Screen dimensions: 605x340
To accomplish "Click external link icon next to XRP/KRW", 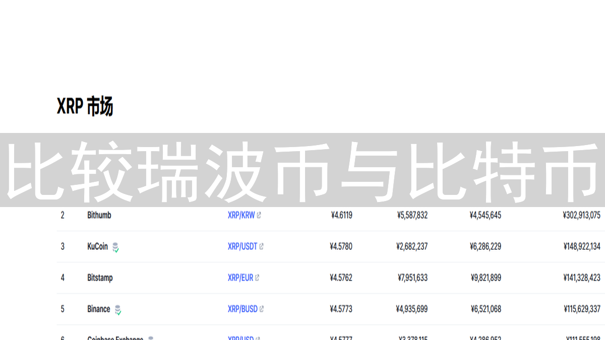I will 259,215.
